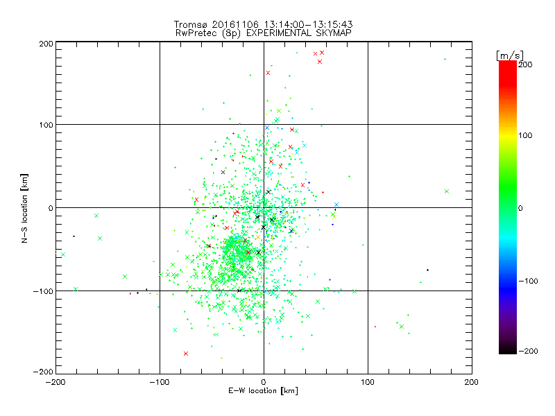Viewport: 555px width, 416px height.
Task: Click the x-axis tick label '-200'
Action: pyautogui.click(x=55, y=382)
